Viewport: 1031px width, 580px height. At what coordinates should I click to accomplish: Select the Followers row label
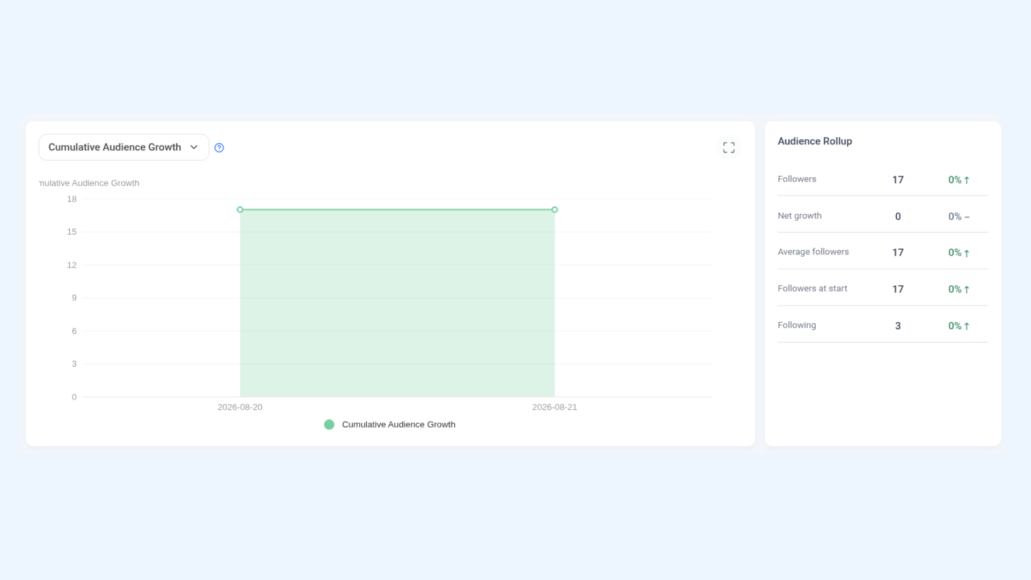click(x=797, y=179)
